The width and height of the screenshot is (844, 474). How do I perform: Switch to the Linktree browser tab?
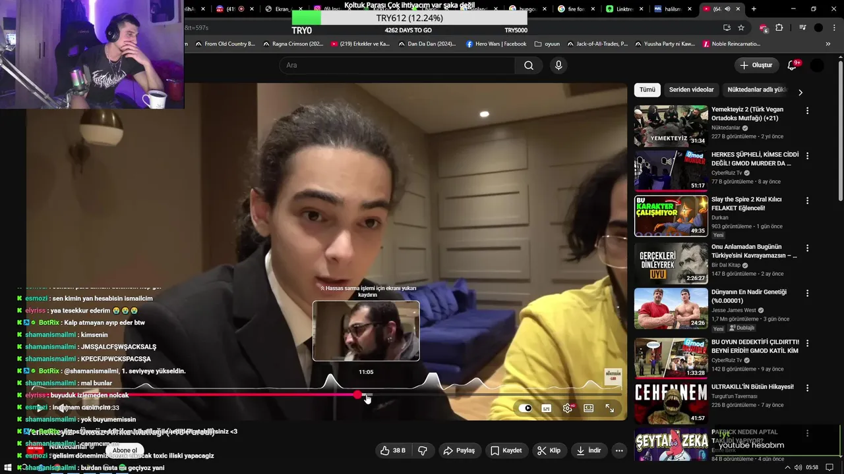[623, 9]
